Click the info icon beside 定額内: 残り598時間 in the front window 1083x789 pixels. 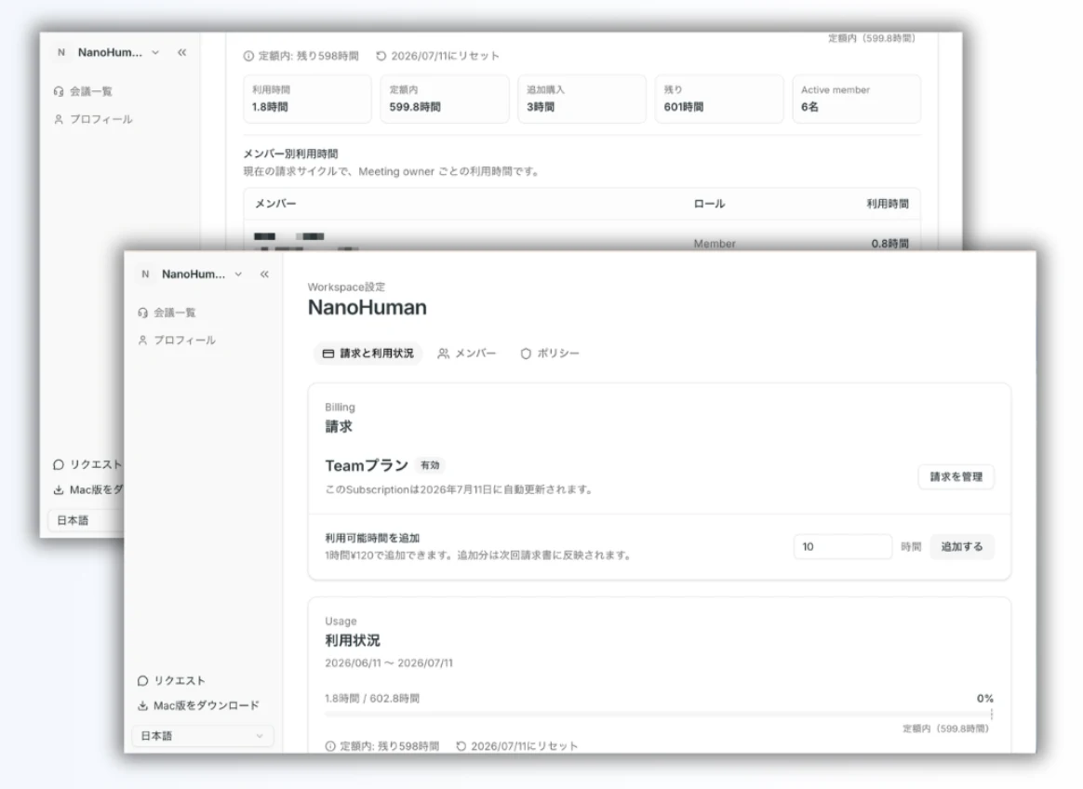click(330, 746)
